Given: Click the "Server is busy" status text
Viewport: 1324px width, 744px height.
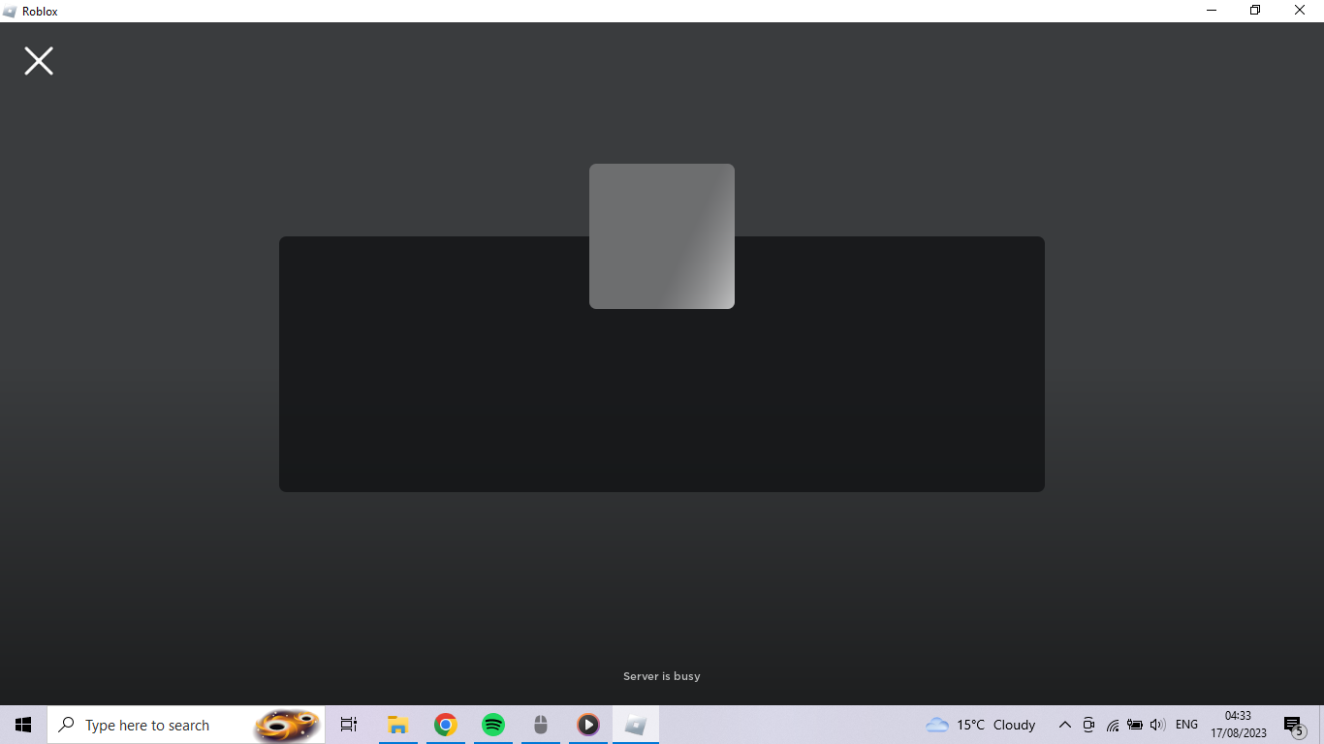Looking at the screenshot, I should [662, 676].
